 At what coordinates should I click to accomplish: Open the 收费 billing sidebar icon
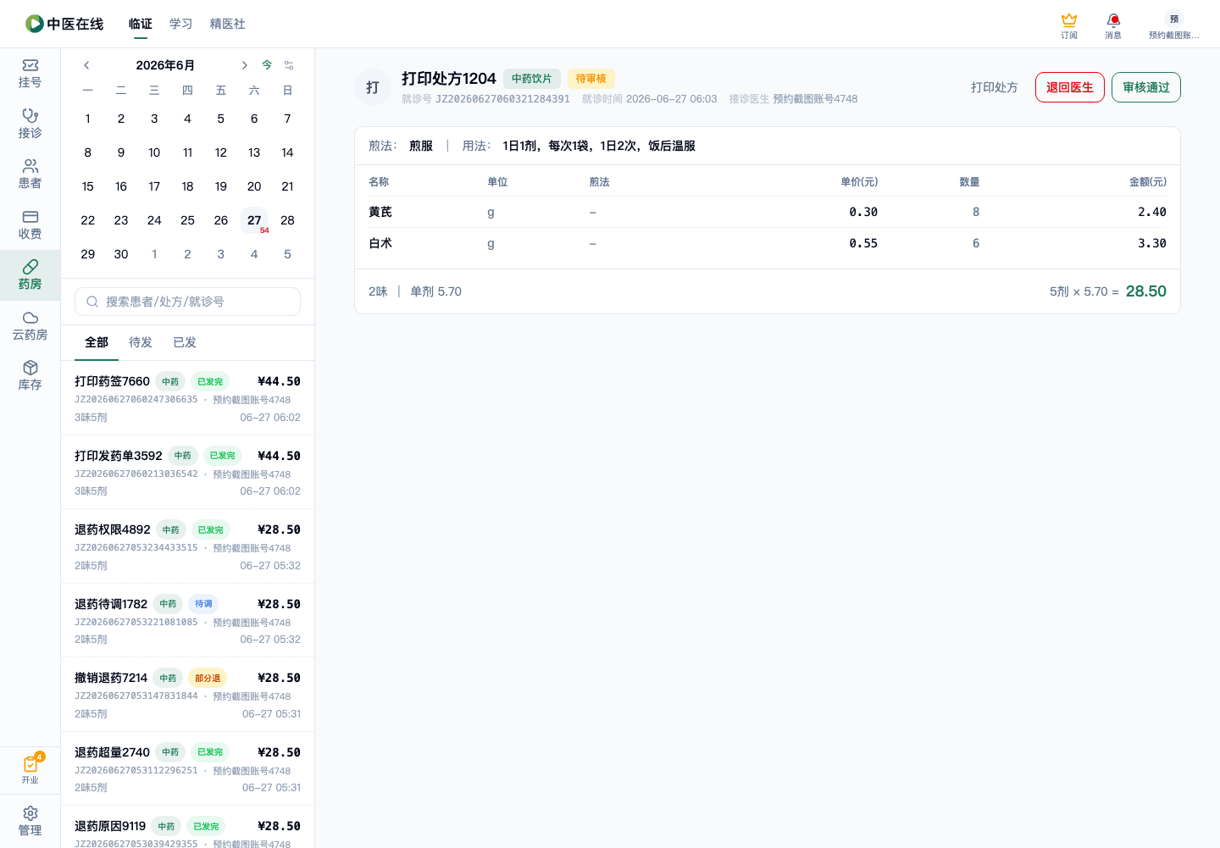click(x=30, y=225)
